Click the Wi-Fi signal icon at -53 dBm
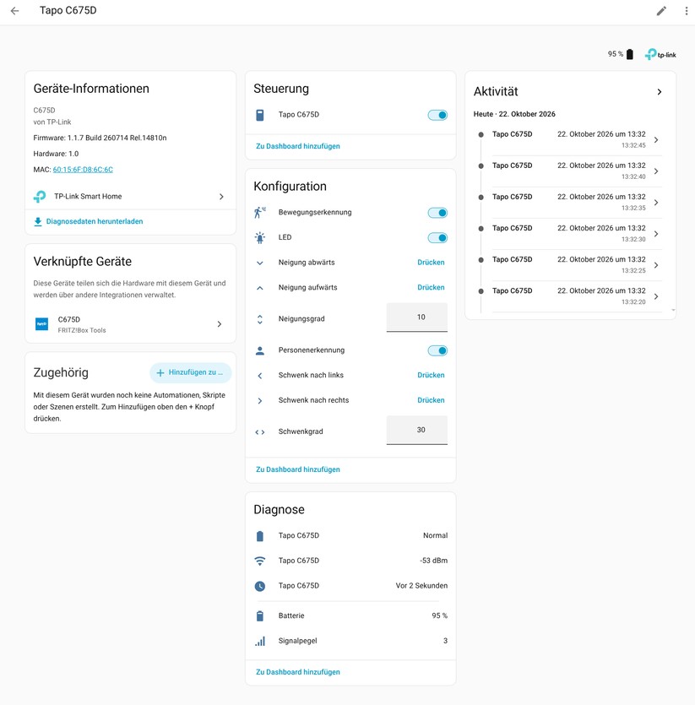695x705 pixels. [259, 561]
